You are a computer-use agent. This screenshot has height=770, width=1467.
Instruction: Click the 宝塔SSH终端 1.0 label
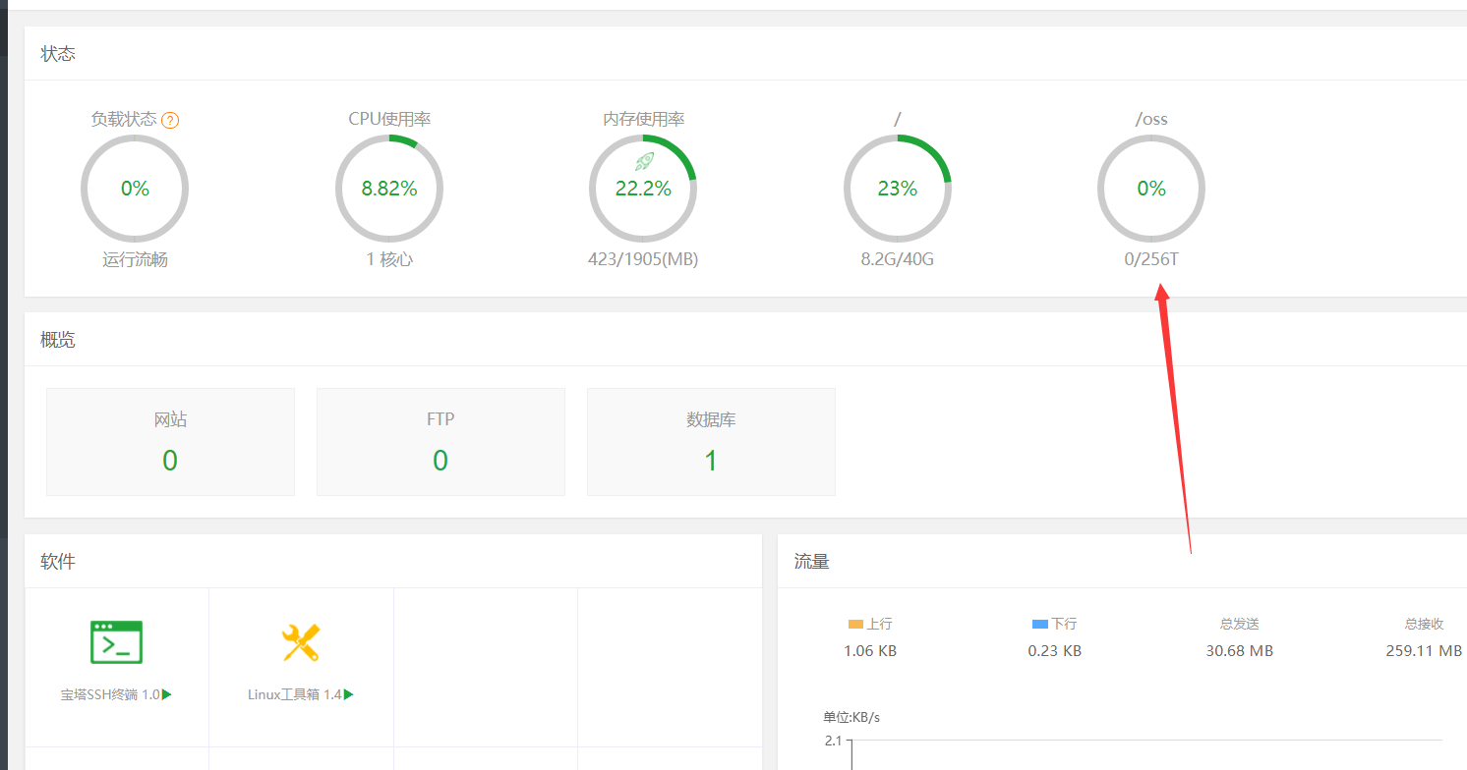click(110, 694)
